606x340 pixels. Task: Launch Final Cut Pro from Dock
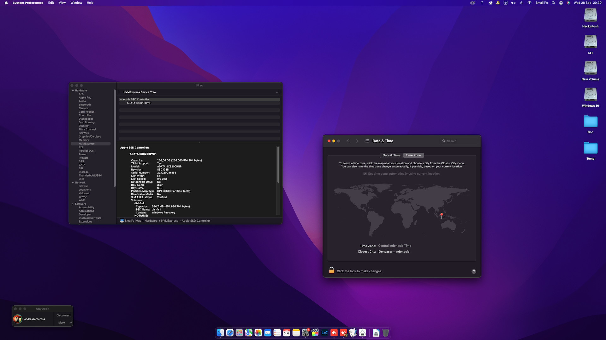tap(315, 333)
